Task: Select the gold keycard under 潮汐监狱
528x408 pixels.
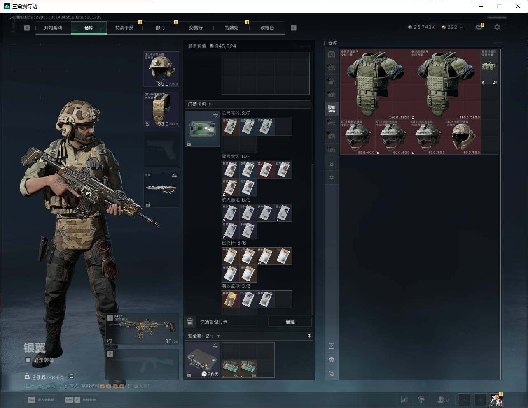Action: click(x=231, y=299)
